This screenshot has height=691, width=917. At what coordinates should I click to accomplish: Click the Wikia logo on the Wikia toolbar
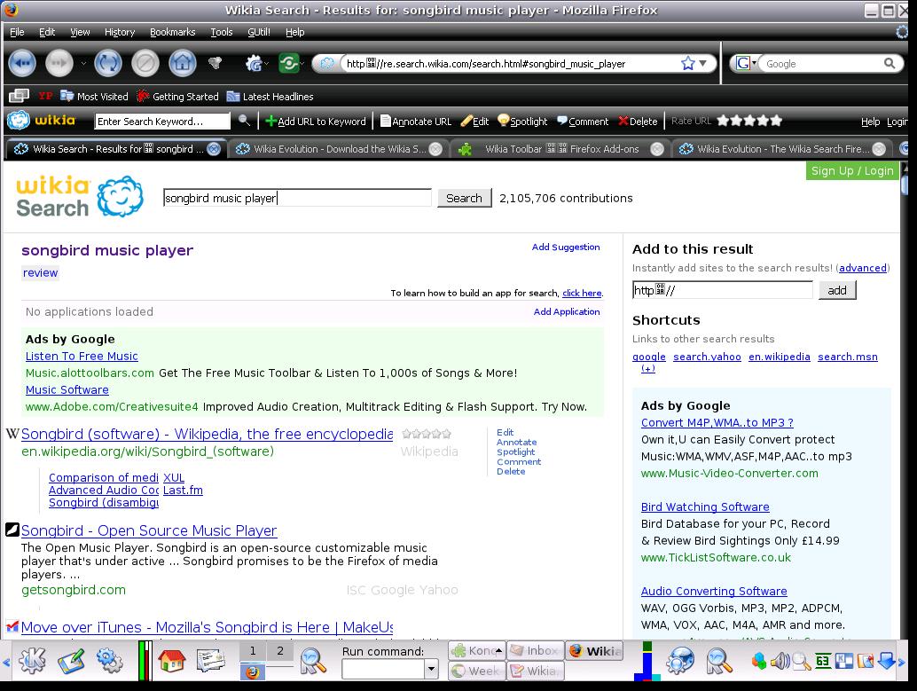[42, 121]
